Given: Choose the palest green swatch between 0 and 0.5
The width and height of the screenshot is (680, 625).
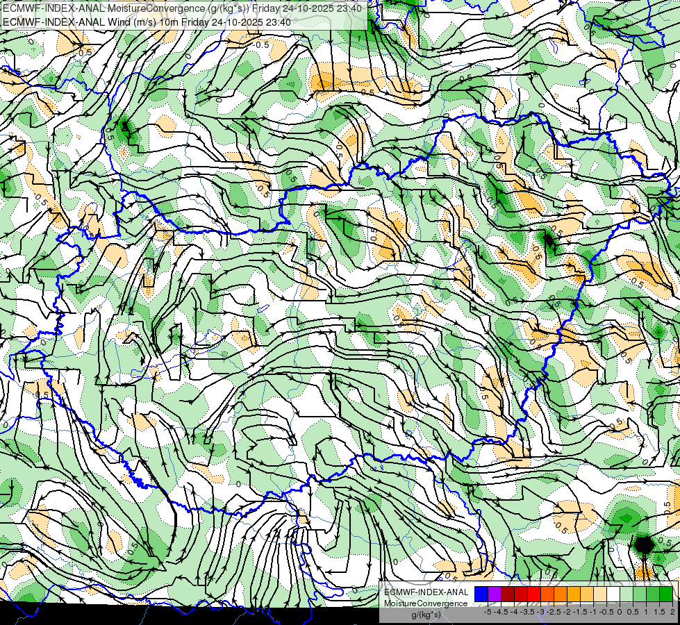Looking at the screenshot, I should click(x=627, y=594).
